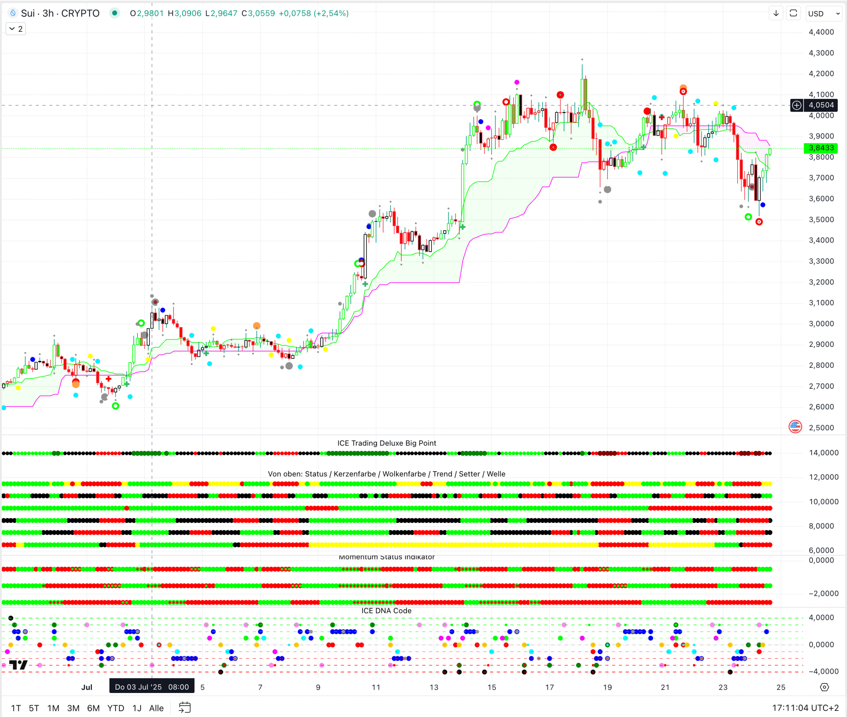
Task: Select the 6M time range
Action: [x=93, y=708]
